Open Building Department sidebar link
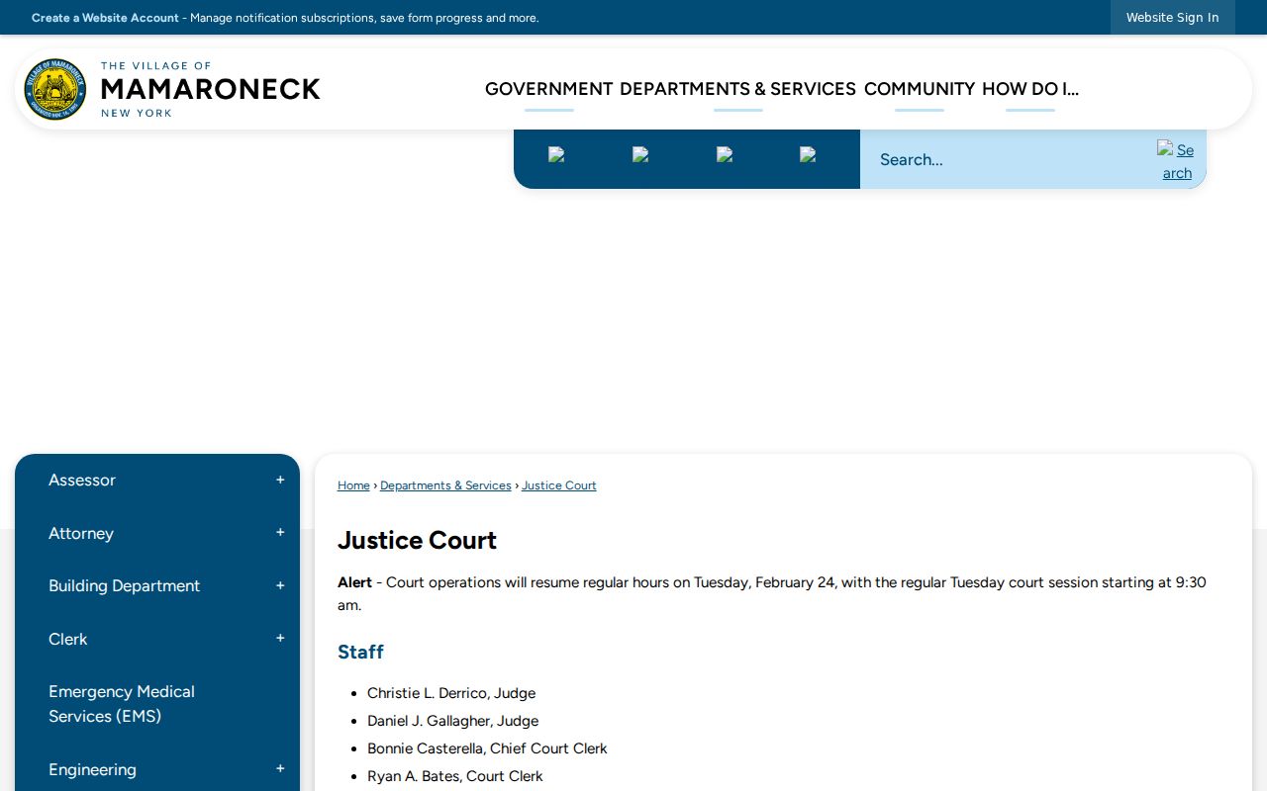Screen dimensions: 1267x791 click(124, 586)
